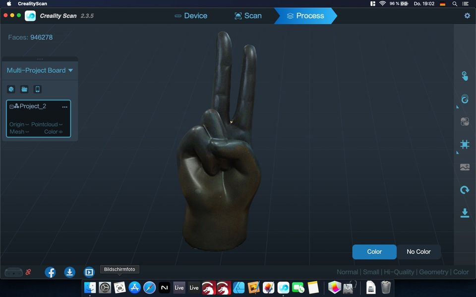Screen dimensions: 476x297
Task: Open the CrealityScan menu in the menu bar
Action: point(33,3)
